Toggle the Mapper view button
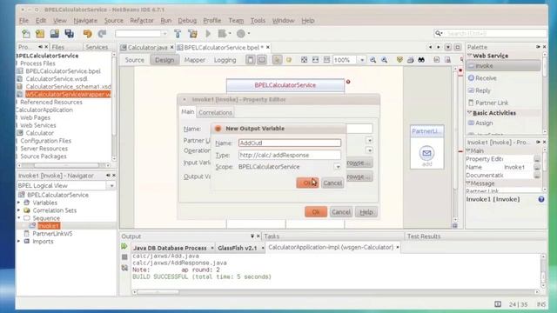Viewport: 557px width, 313px height. pos(195,60)
